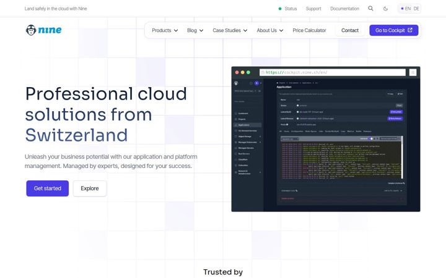The width and height of the screenshot is (446, 278).
Task: Toggle dark mode moon icon
Action: 385,9
